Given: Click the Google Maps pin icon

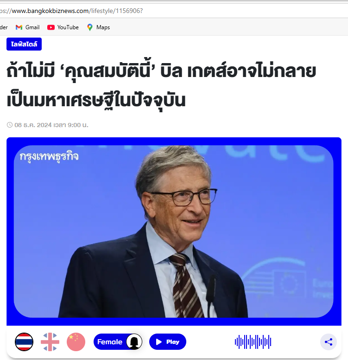Looking at the screenshot, I should [90, 27].
